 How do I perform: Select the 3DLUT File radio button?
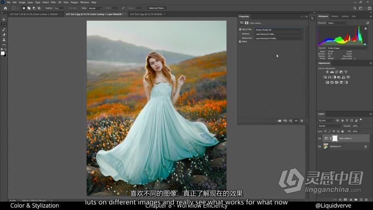[240, 30]
